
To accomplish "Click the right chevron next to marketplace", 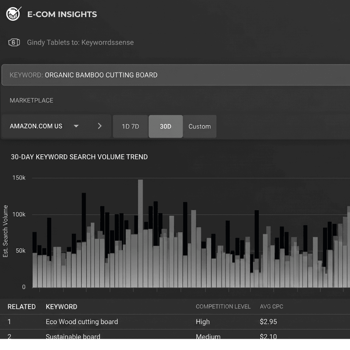I will 99,126.
